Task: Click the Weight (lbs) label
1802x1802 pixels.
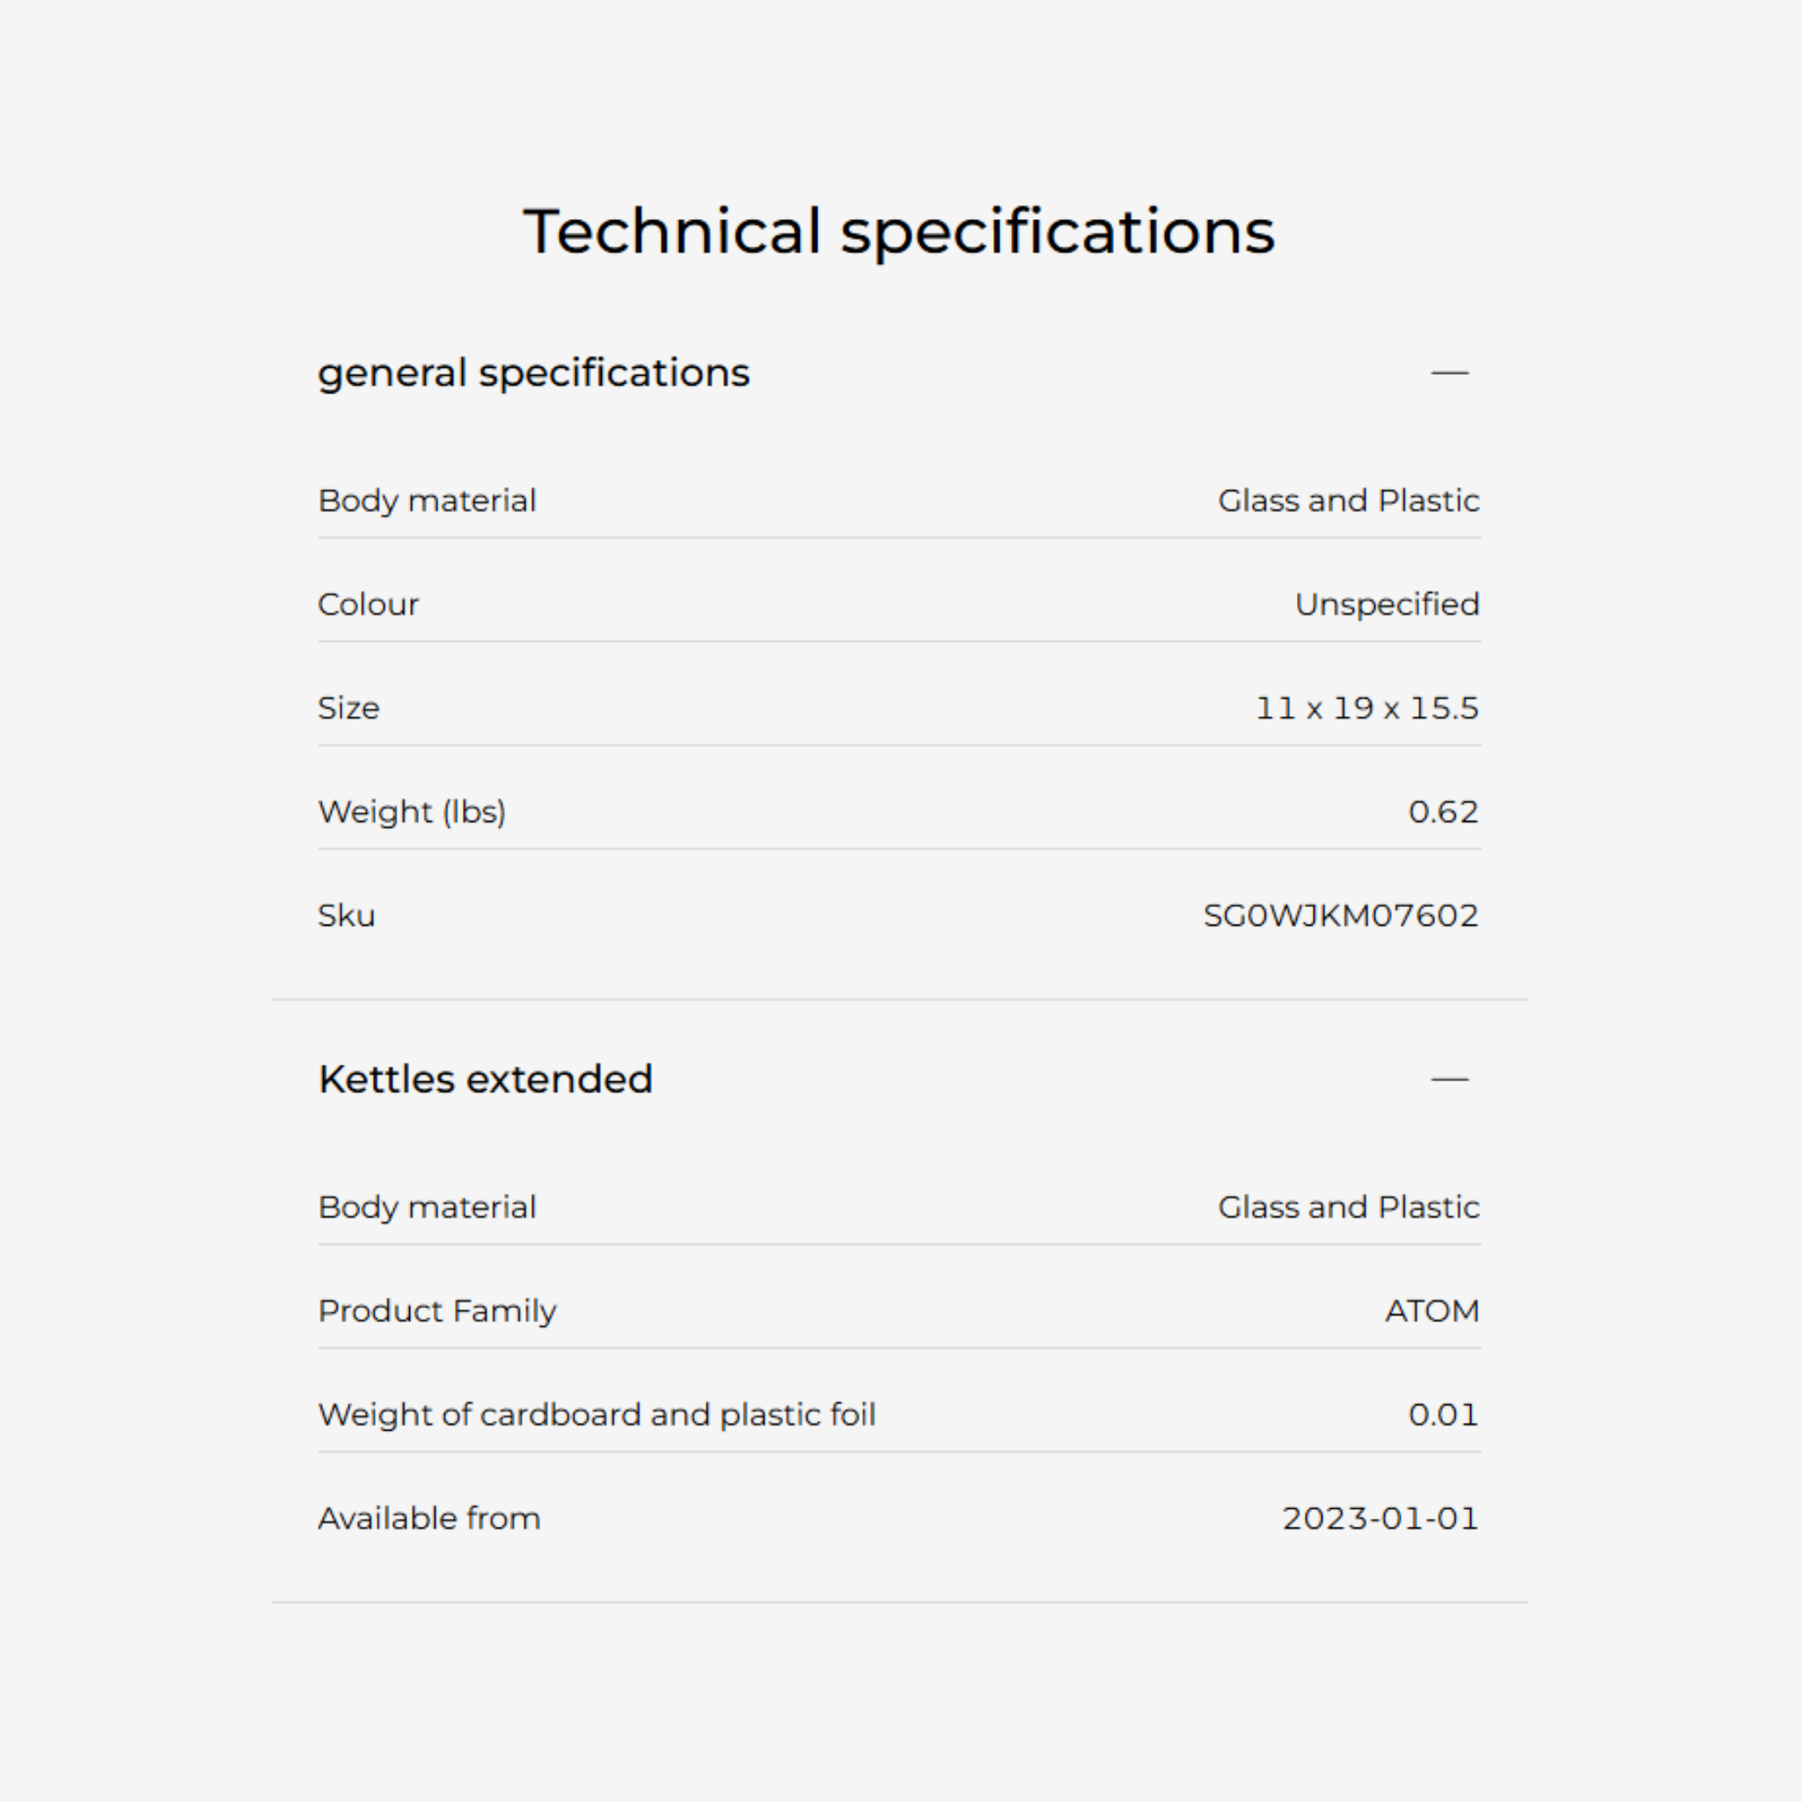Action: [413, 811]
